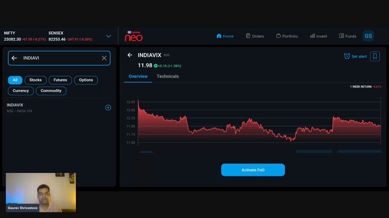Bookmark INDIAVIX with the bookmark icon

[x=375, y=56]
